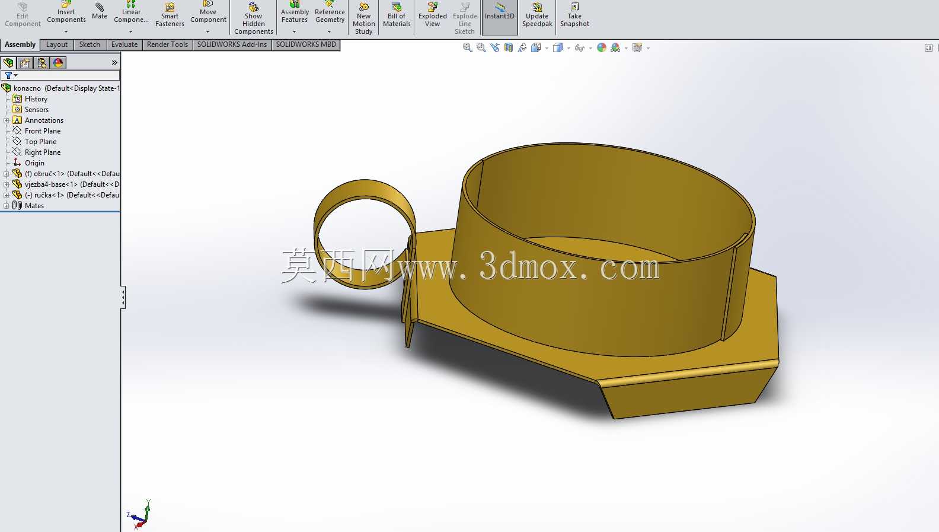Switch to the Sketch tab
Viewport: 939px width, 532px height.
click(x=90, y=44)
